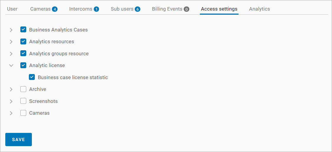Expand the Cameras permissions row
This screenshot has height=152, width=332.
tap(11, 113)
